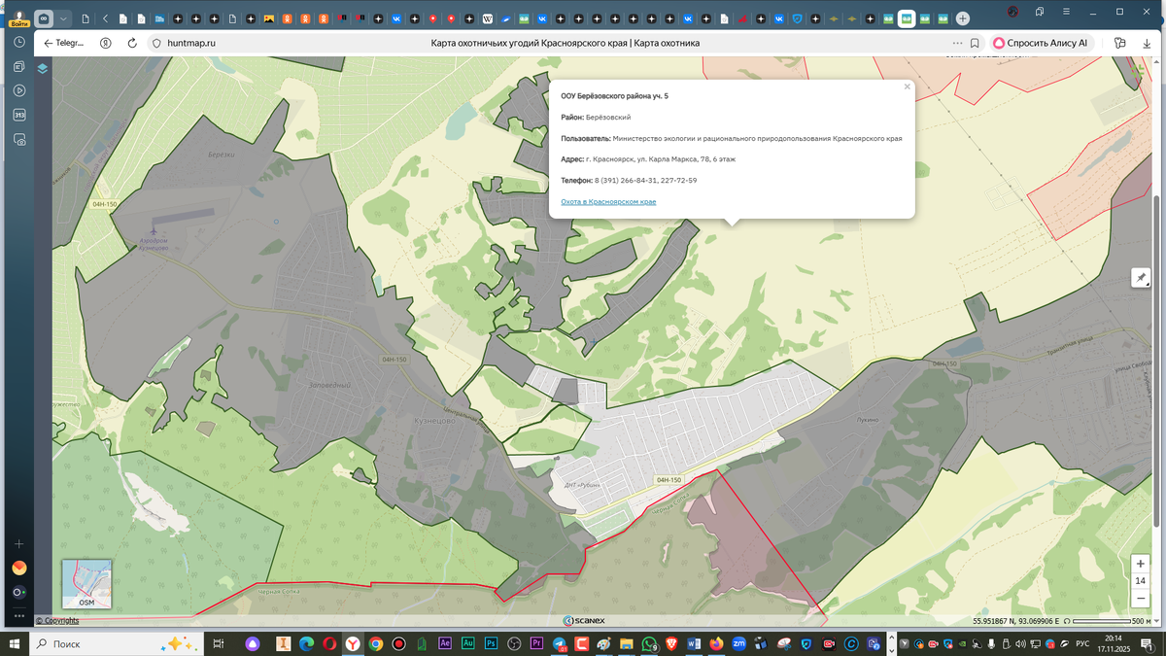
Task: Click coordinates '55.951867 N, 93.069906 E'
Action: 1017,621
